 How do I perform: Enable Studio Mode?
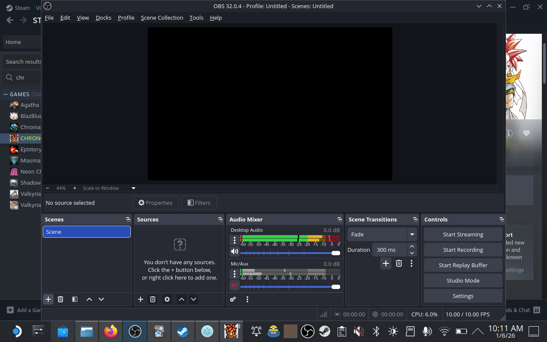click(x=463, y=280)
